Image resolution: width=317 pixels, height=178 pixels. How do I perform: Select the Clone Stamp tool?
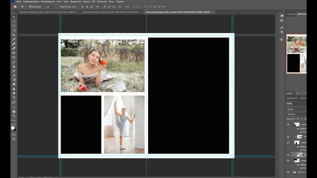click(x=14, y=66)
